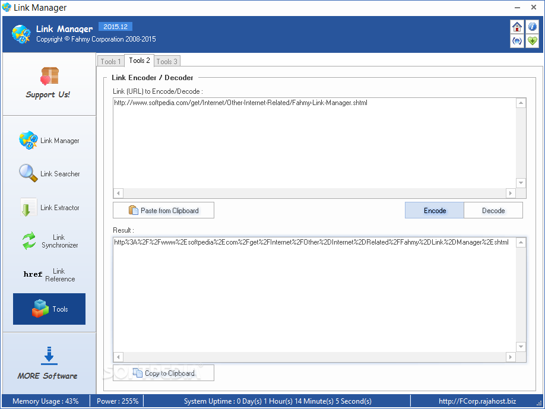Click the Result box scroll down arrow
The width and height of the screenshot is (545, 409).
coord(521,347)
